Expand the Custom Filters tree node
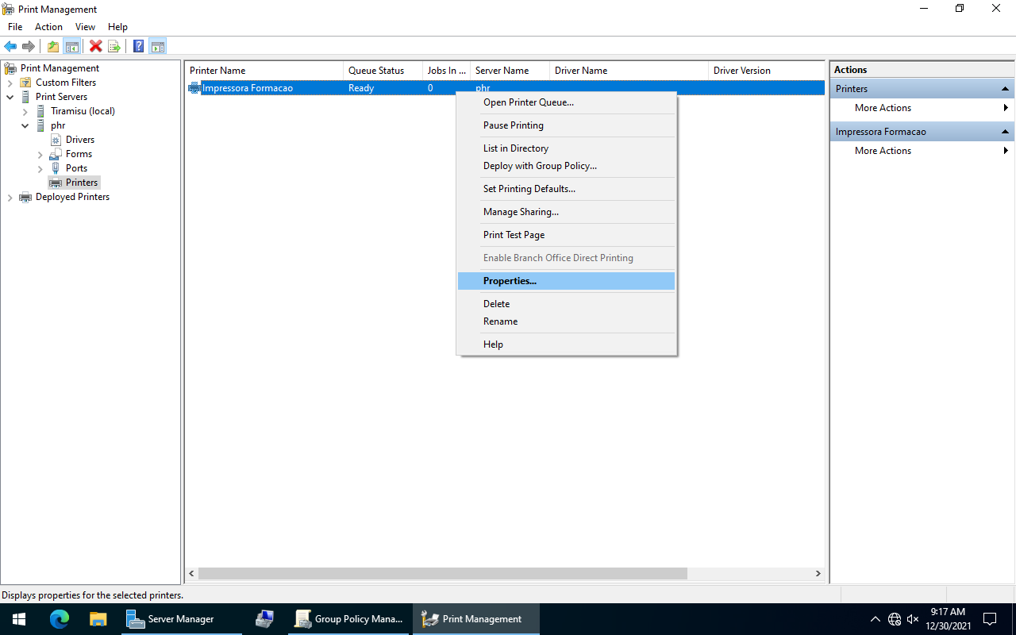This screenshot has height=635, width=1016. 10,82
